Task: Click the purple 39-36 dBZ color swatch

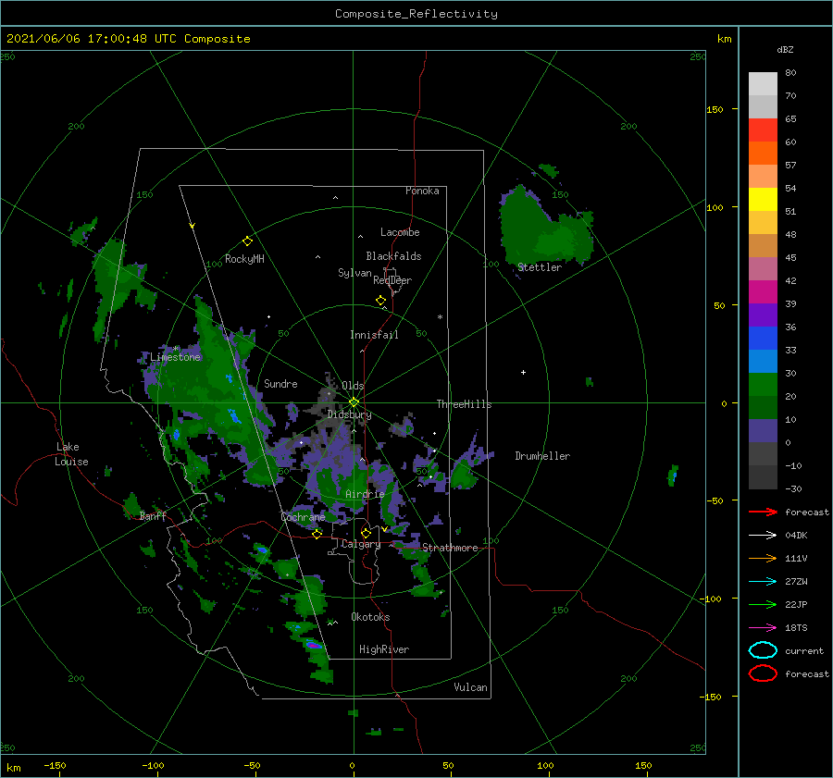Action: pyautogui.click(x=763, y=315)
